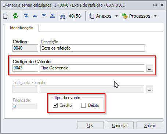Click the Cancelar button
The width and height of the screenshot is (167, 134).
tap(120, 126)
